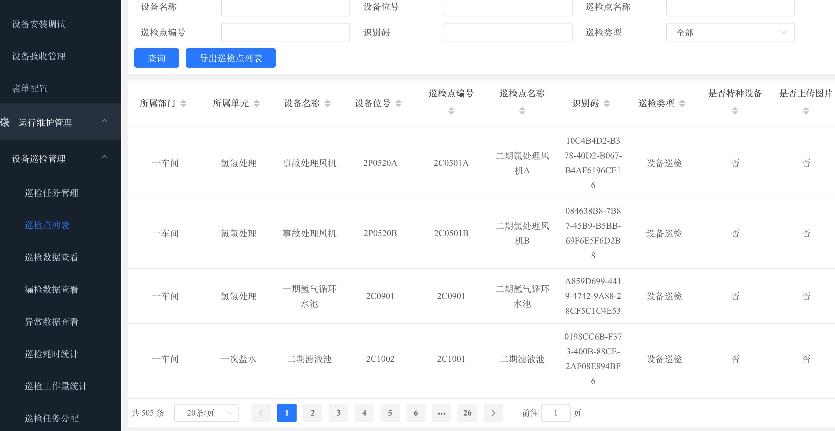Viewport: 835px width, 431px height.
Task: Sort by 设备名称 column sort icon
Action: [327, 103]
